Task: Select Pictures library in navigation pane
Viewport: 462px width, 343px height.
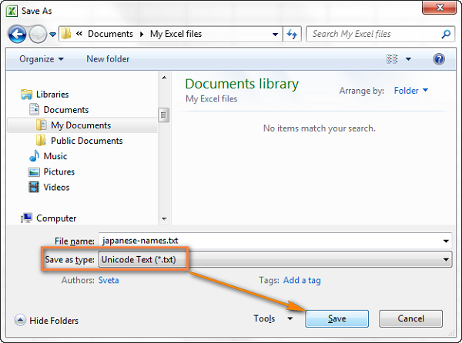Action: [x=59, y=171]
